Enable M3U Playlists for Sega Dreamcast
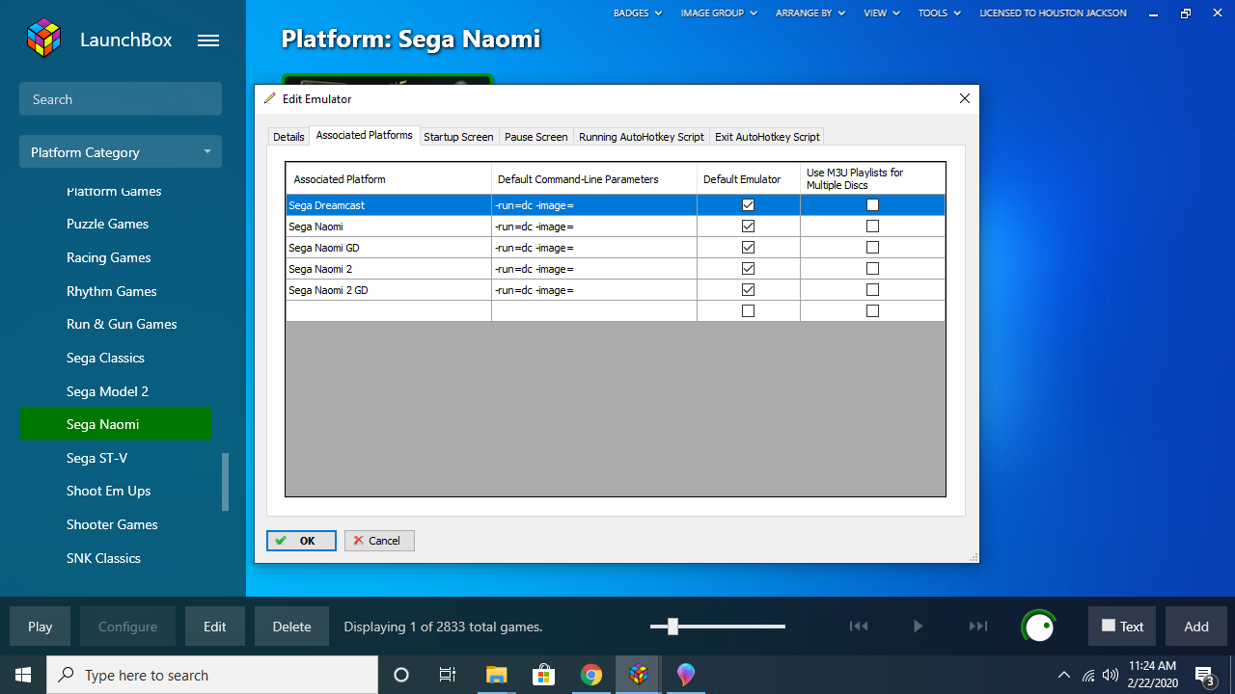 872,205
